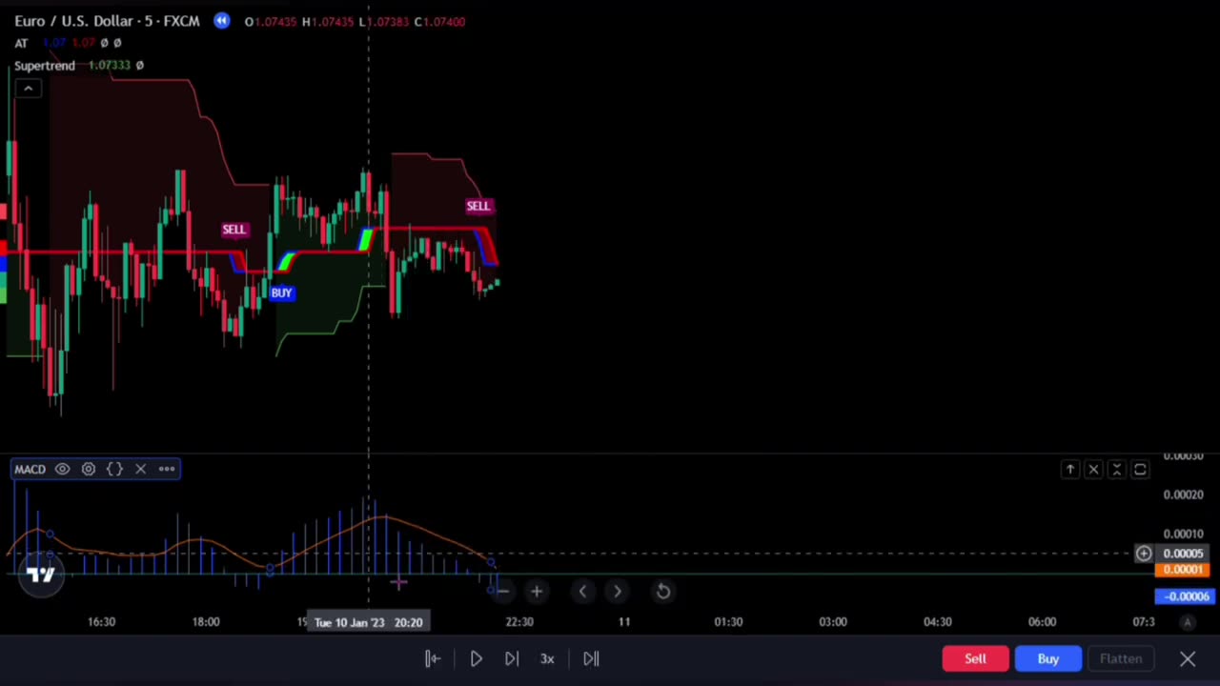Open MACD indicator settings gear

[89, 469]
